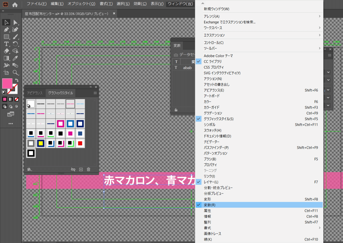Go to the Home screen icon
The image size is (343, 243).
15,4
